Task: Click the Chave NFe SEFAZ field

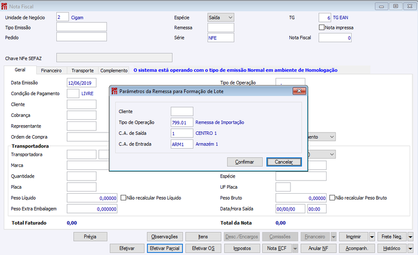Action: (x=114, y=57)
